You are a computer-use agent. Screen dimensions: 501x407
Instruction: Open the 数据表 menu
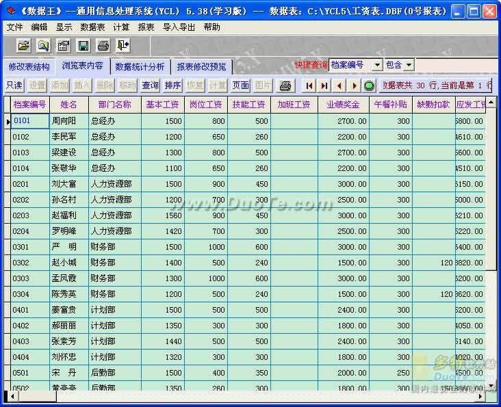[92, 27]
